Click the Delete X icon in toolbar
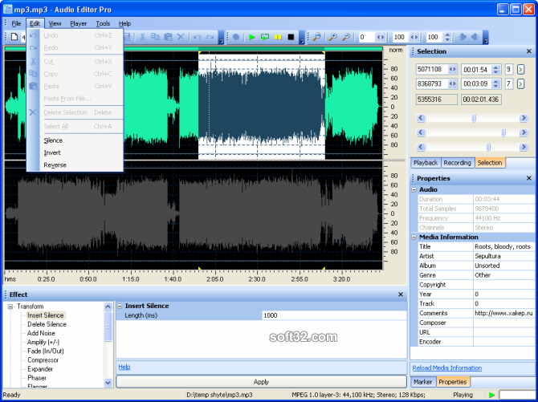The height and width of the screenshot is (402, 538). point(181,37)
